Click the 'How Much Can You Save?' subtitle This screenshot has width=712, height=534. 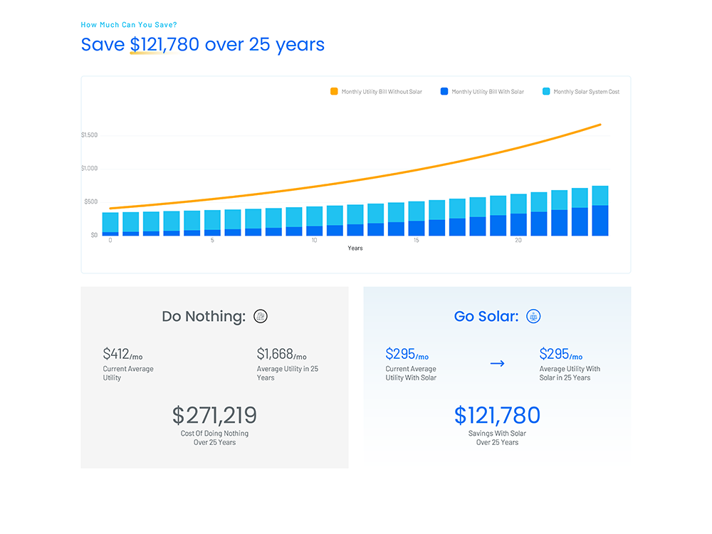129,24
